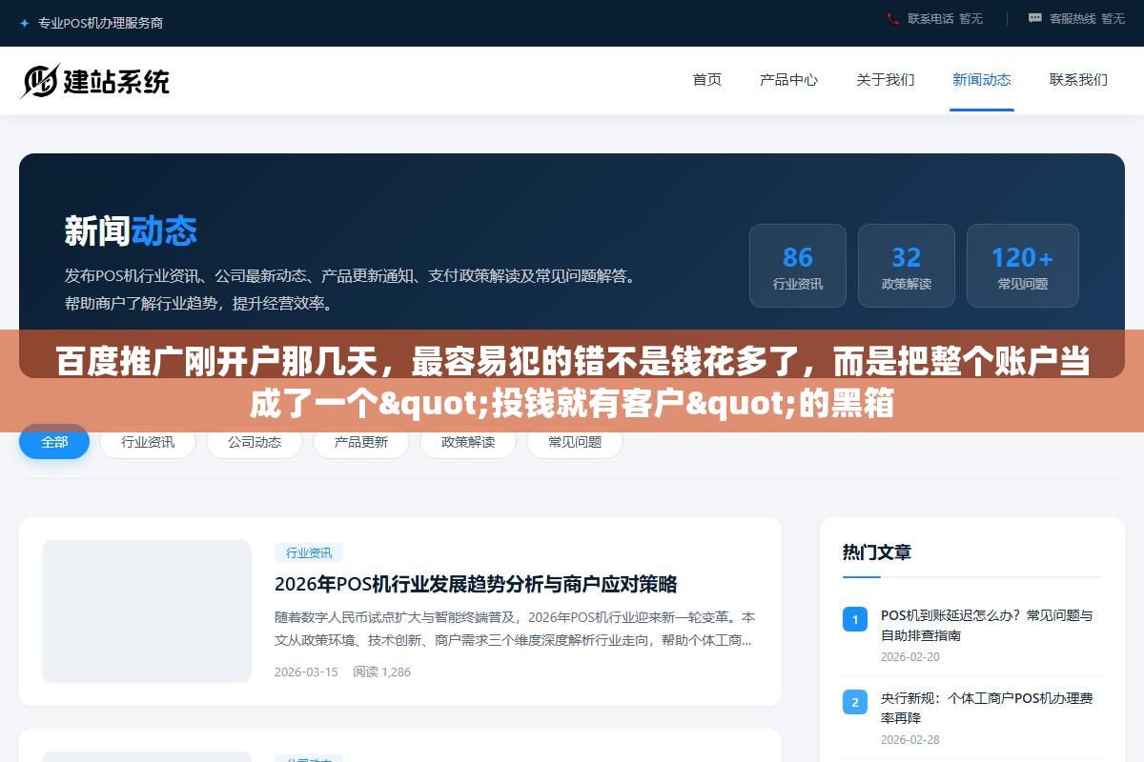Filter news by 产品更新 pill

[361, 442]
